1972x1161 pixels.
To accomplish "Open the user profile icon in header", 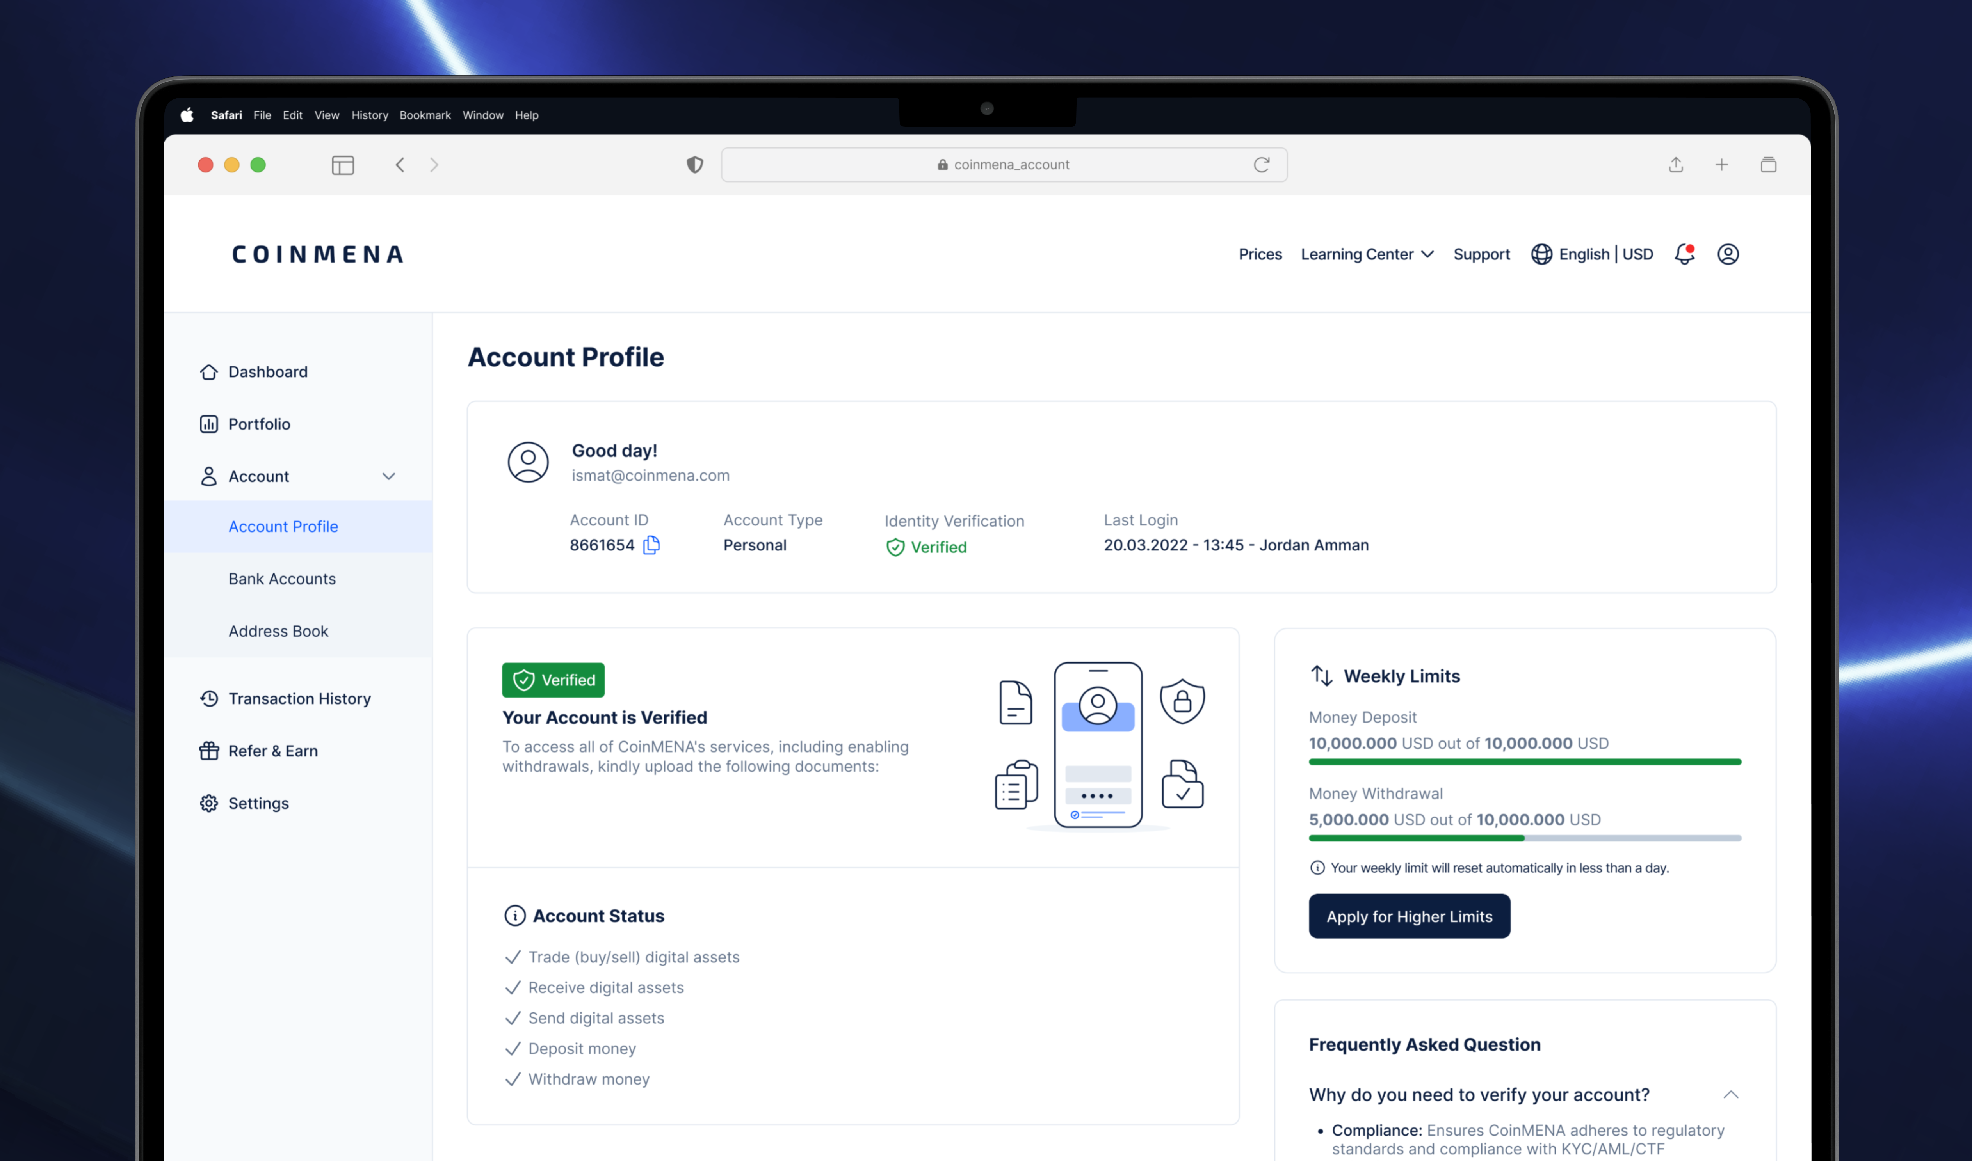I will click(1728, 254).
